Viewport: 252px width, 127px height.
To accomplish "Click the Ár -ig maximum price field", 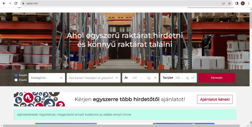I will click(x=148, y=78).
